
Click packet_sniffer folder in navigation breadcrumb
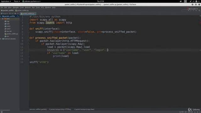(7, 10)
